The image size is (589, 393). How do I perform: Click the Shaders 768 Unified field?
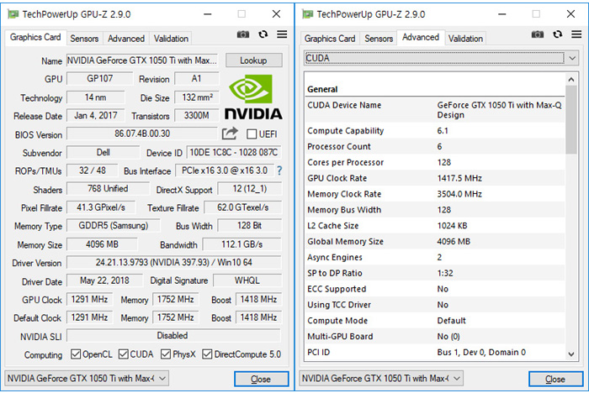click(108, 189)
